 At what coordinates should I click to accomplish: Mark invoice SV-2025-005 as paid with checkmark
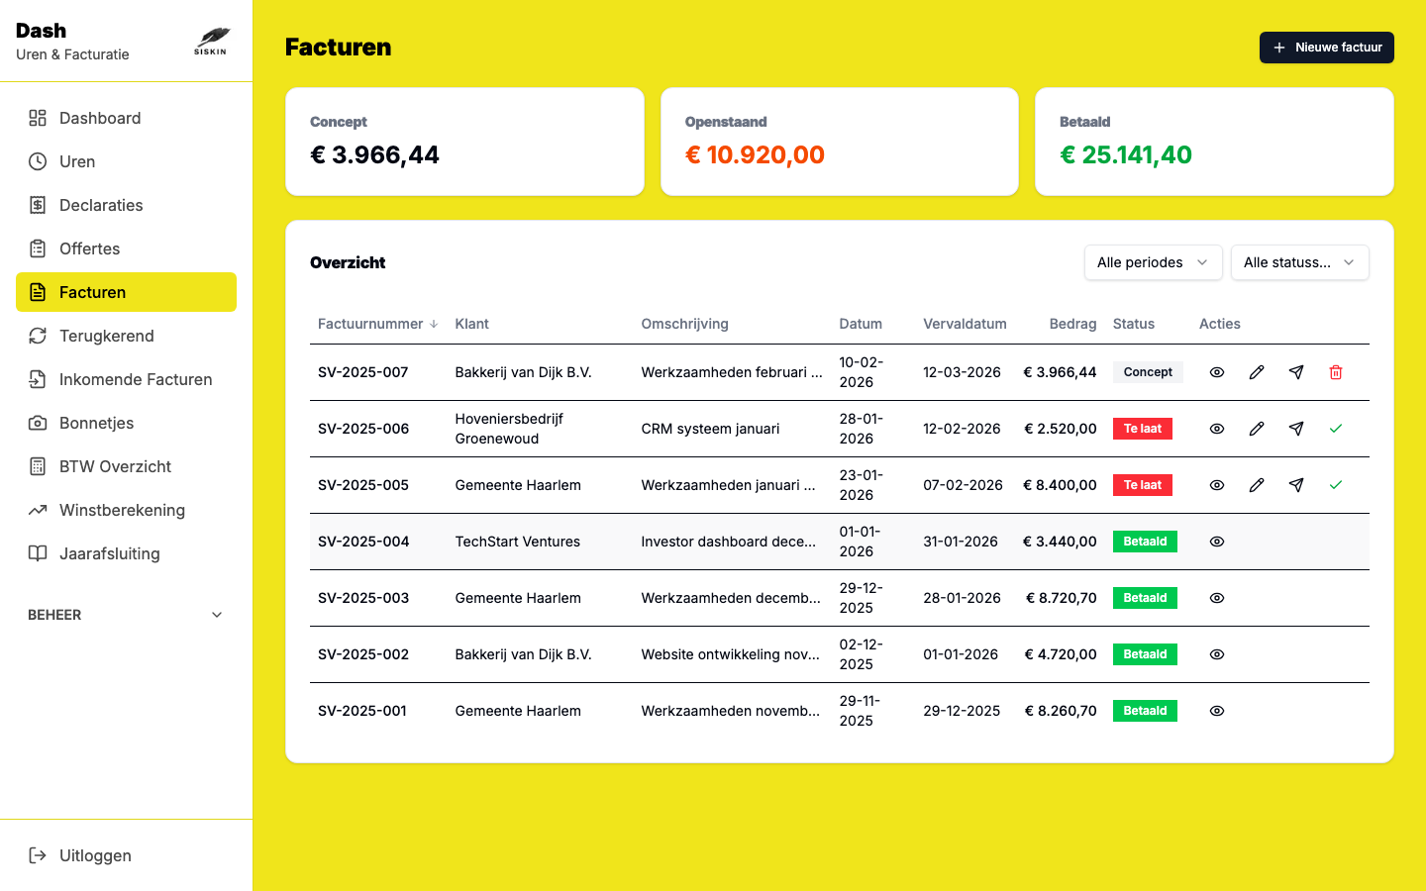[1335, 485]
